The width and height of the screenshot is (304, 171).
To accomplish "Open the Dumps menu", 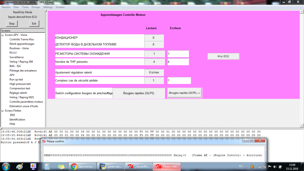I will point(36,7).
